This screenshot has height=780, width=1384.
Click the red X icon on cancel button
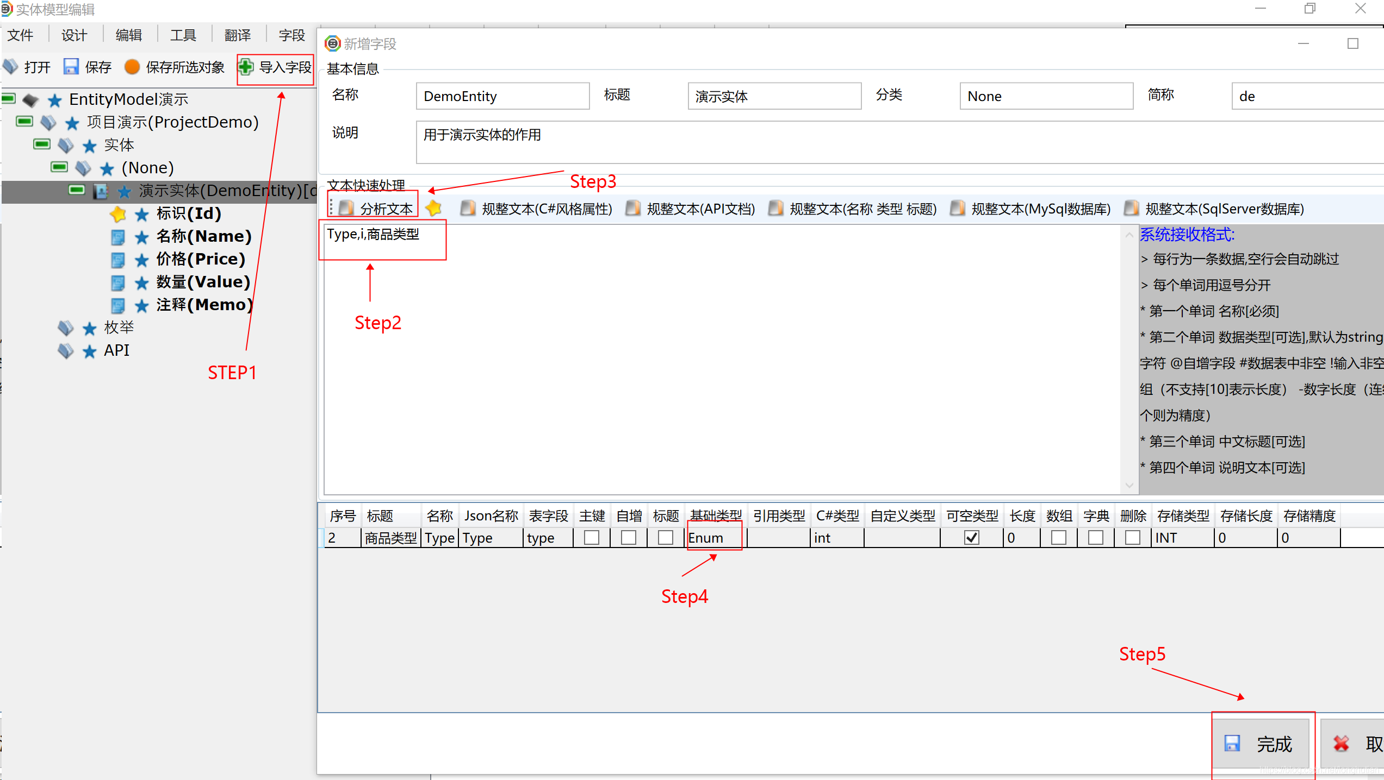1340,743
